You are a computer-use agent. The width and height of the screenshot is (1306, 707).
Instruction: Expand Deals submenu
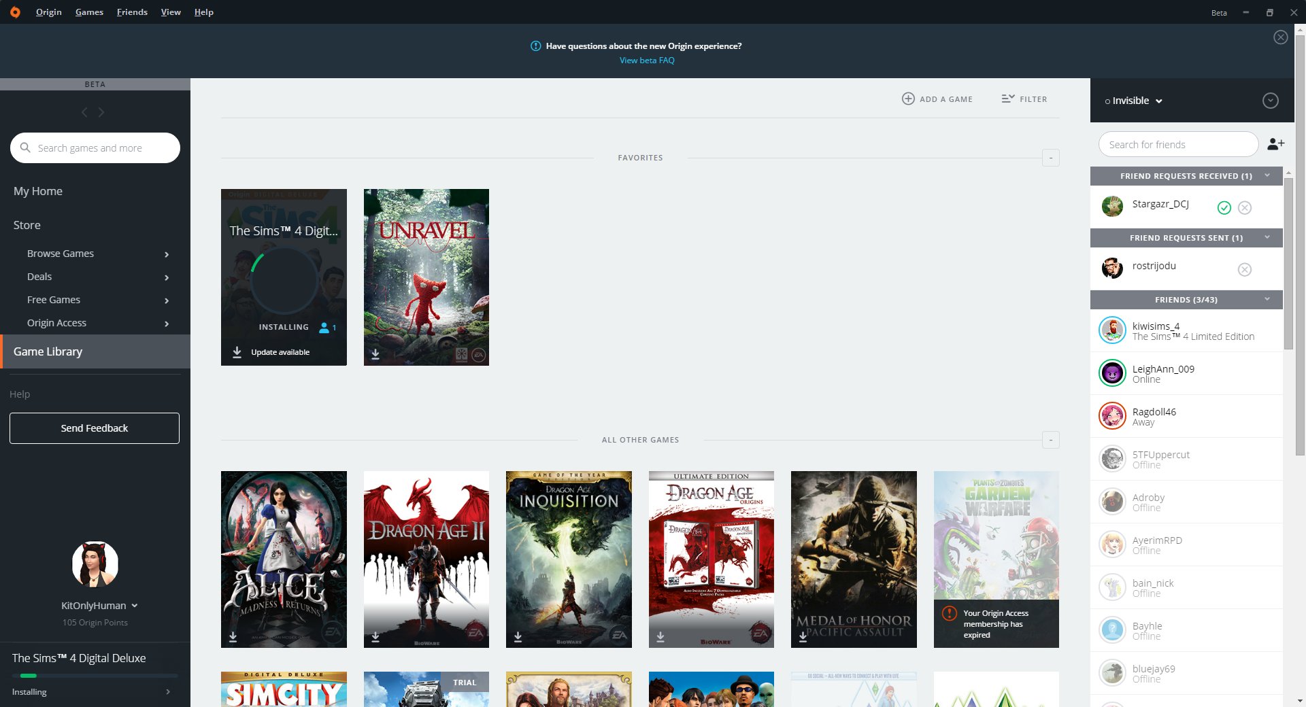tap(167, 277)
